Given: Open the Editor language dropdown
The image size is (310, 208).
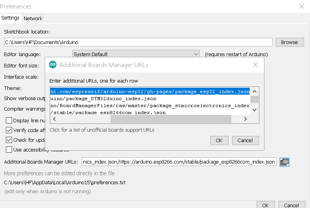Looking at the screenshot, I should coord(136,54).
